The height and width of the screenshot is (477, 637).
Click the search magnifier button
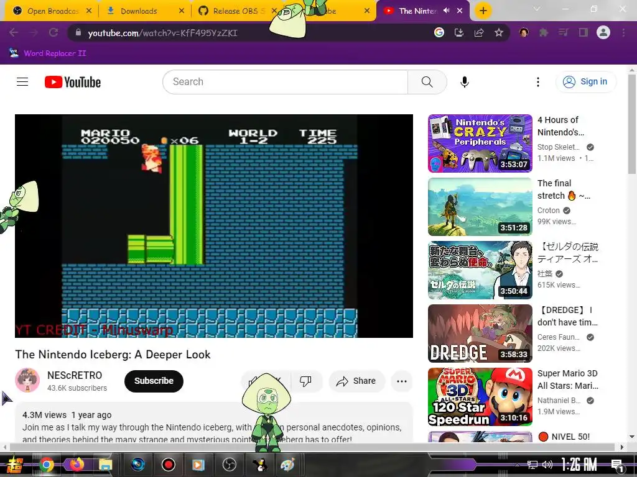(x=427, y=82)
